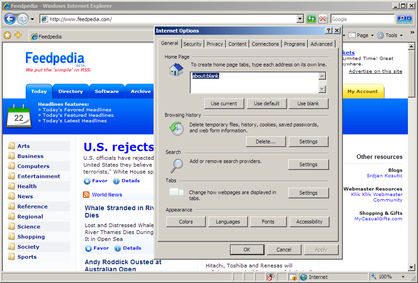Image resolution: width=418 pixels, height=283 pixels.
Task: Stop loading with the red X toolbar icon
Action: (323, 19)
